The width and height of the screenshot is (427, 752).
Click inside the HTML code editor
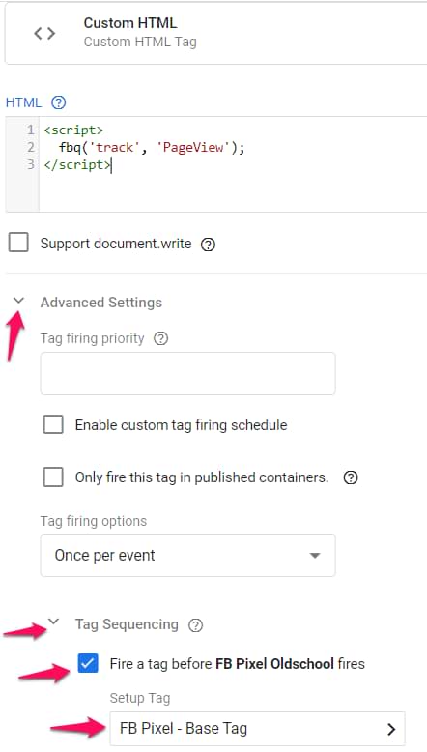233,164
